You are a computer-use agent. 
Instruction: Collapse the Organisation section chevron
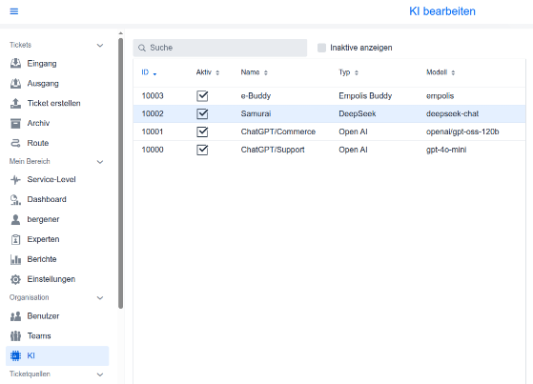[x=100, y=298]
